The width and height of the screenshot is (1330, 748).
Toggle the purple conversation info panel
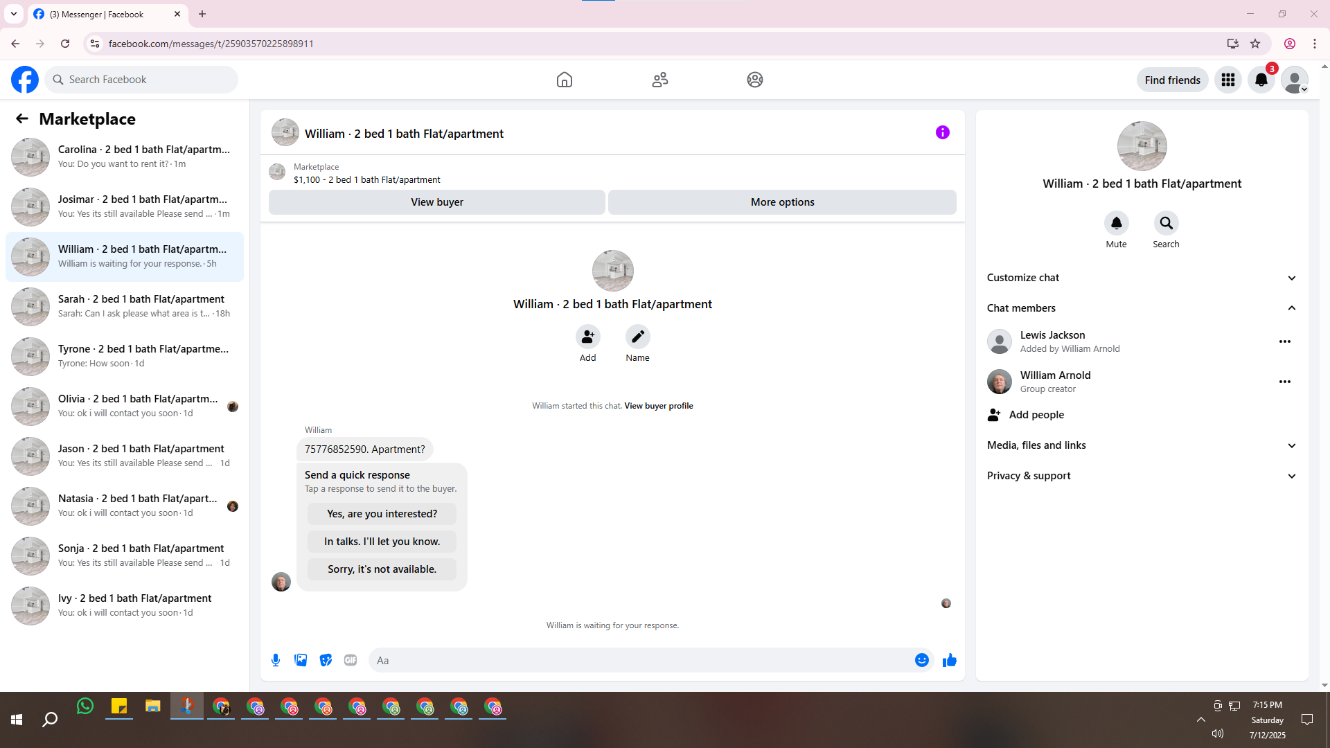tap(942, 132)
